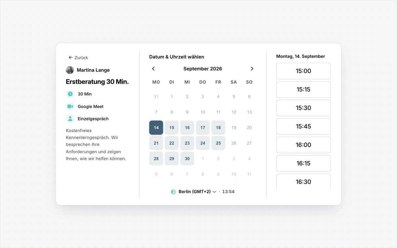Click the Datum & Uhrzeit wählen heading
The image size is (397, 248).
click(177, 57)
